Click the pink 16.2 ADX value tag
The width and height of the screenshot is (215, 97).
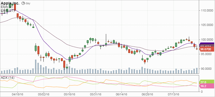point(206,86)
